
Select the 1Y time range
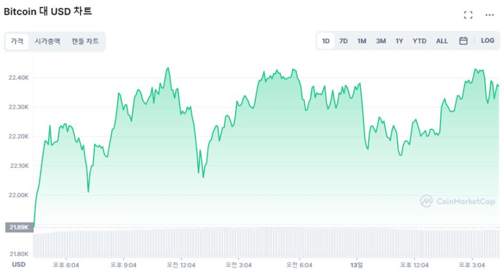point(399,41)
